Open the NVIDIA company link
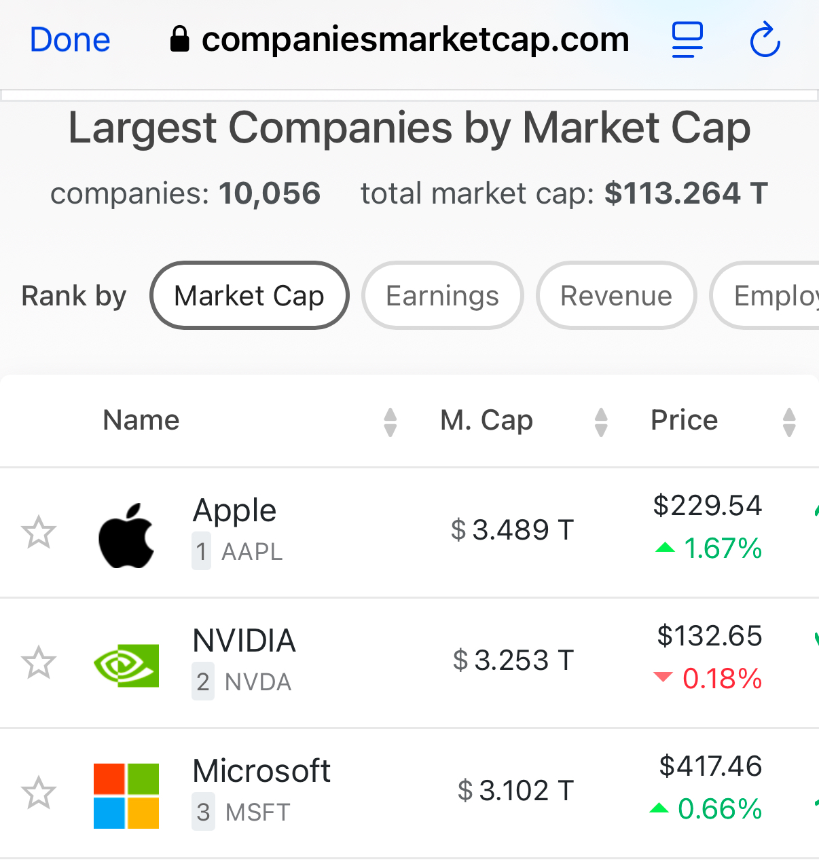 (x=244, y=641)
